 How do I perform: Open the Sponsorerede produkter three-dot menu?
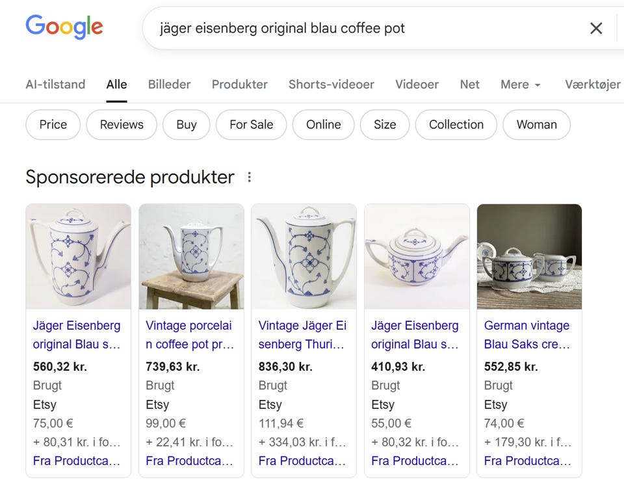coord(249,178)
